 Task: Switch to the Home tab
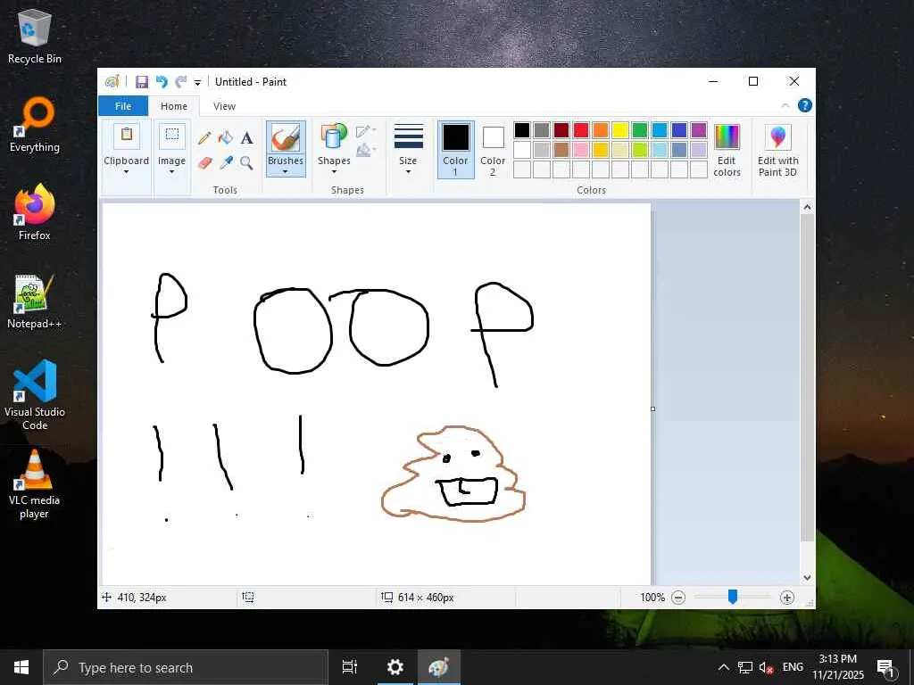point(174,106)
